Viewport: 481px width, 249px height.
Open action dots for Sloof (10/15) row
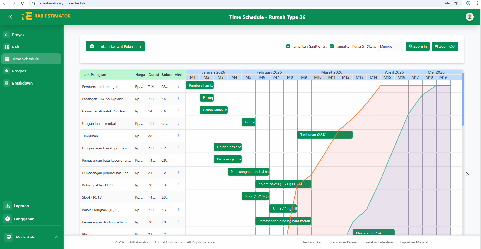click(x=179, y=197)
